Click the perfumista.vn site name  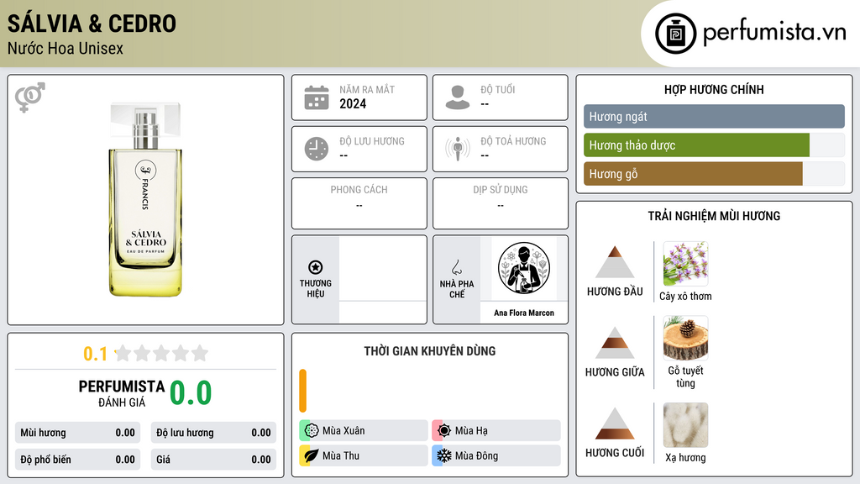click(774, 32)
